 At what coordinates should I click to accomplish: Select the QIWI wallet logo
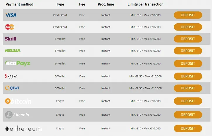click(12, 88)
